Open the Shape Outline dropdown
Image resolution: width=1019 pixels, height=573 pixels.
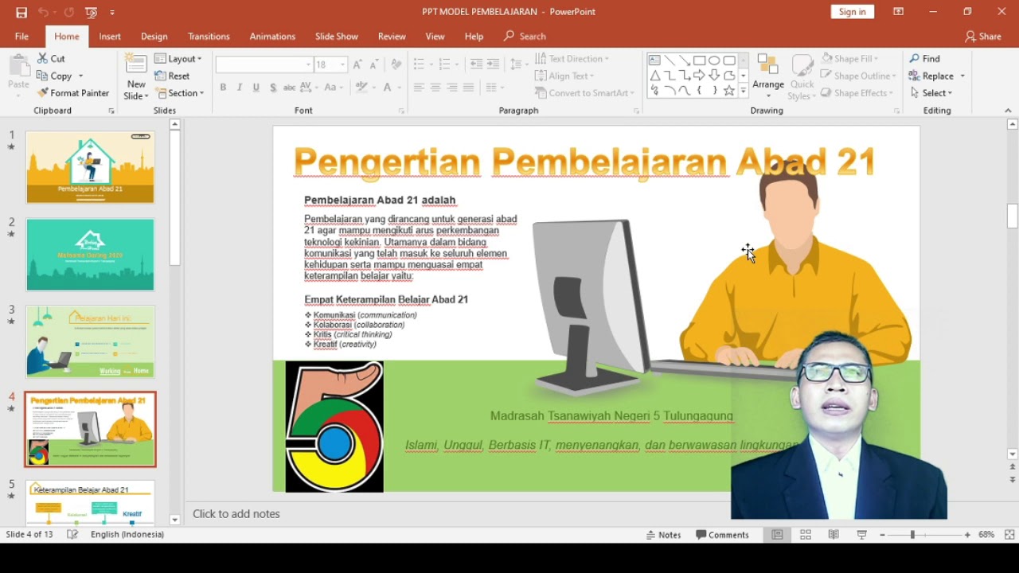click(x=858, y=76)
